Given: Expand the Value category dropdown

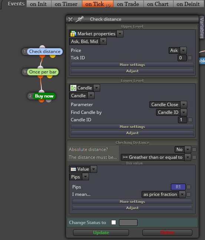Looking at the screenshot, I should tap(94, 169).
